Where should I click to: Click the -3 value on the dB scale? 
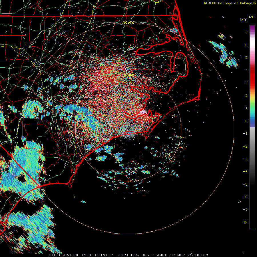245,159
